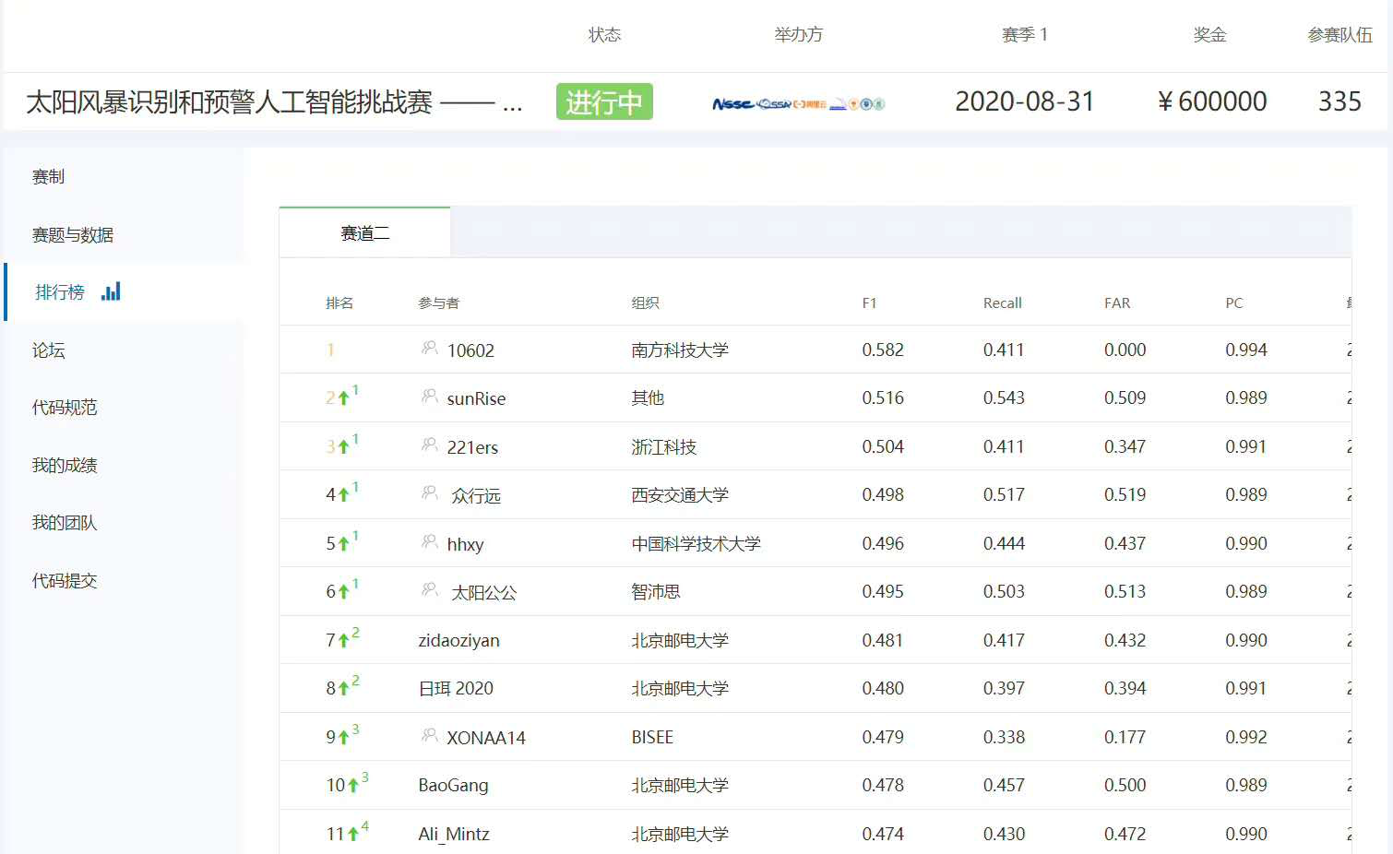Click the organizer logos under 举办方
This screenshot has width=1393, height=854.
tap(798, 103)
